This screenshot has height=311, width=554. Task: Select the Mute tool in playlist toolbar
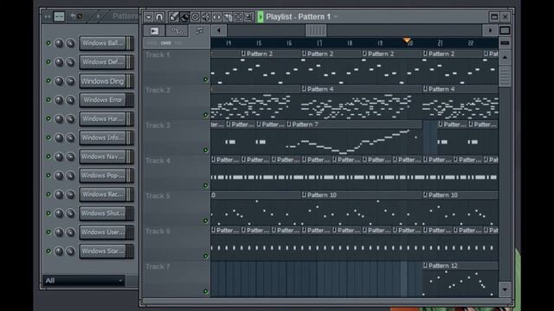click(206, 16)
